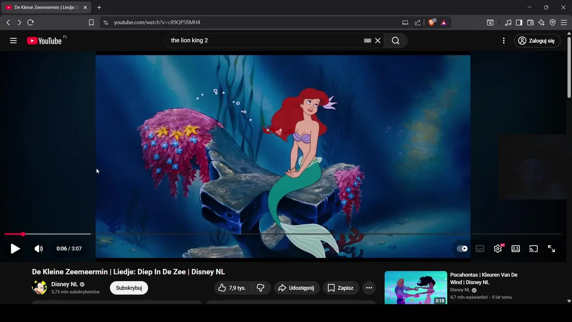
Task: Click the browser Back arrow
Action: 8,22
